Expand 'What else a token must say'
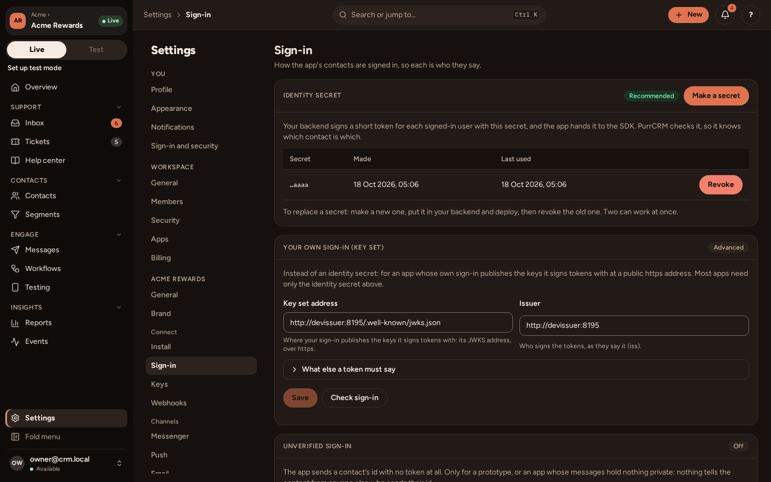771x482 pixels. click(516, 370)
